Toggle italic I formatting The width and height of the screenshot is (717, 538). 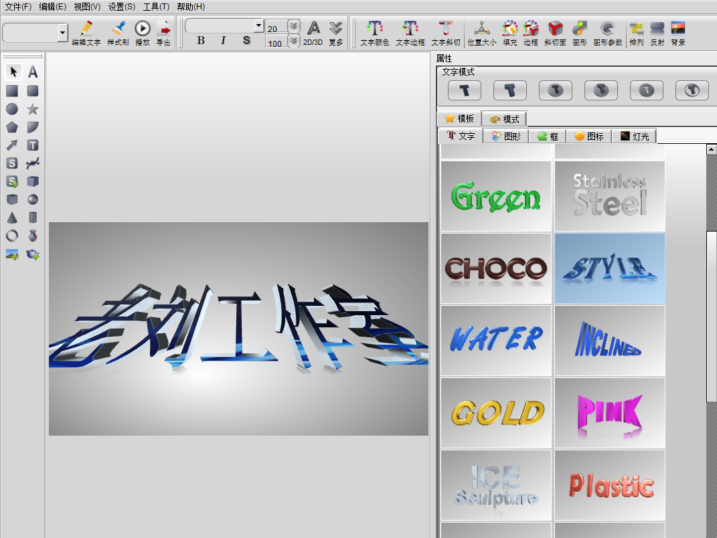[x=224, y=41]
